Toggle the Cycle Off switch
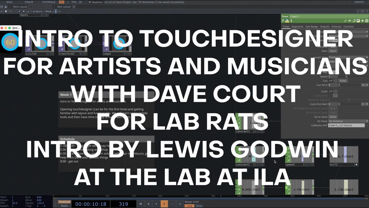 [333, 91]
